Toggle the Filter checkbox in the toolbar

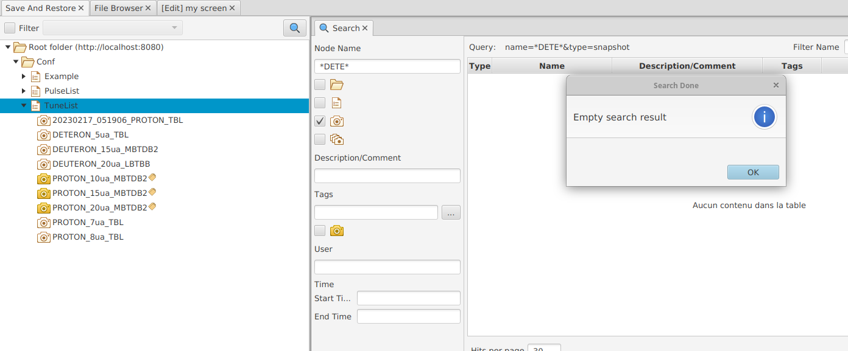click(10, 28)
